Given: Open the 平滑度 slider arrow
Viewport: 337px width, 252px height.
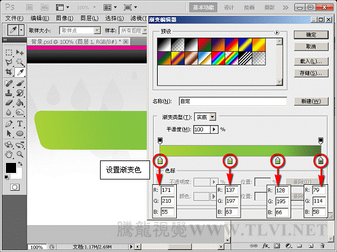Looking at the screenshot, I should [214, 130].
